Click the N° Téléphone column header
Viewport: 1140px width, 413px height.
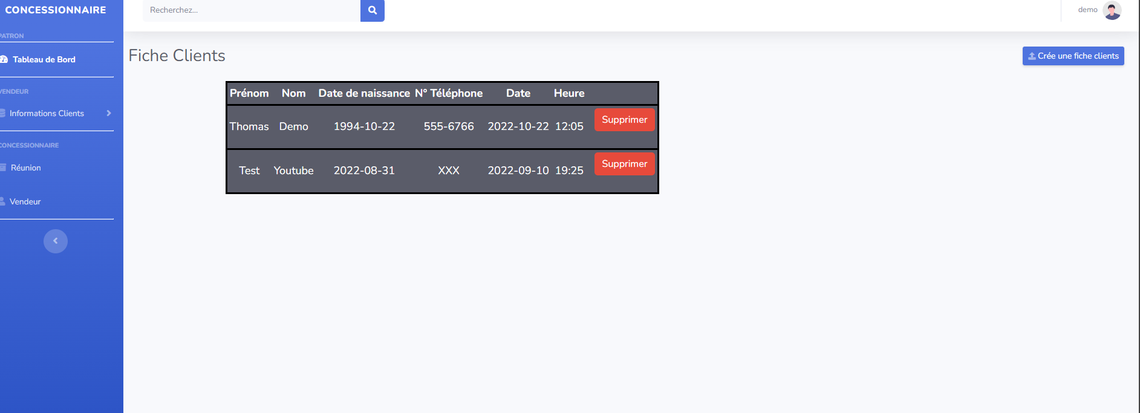pyautogui.click(x=449, y=93)
